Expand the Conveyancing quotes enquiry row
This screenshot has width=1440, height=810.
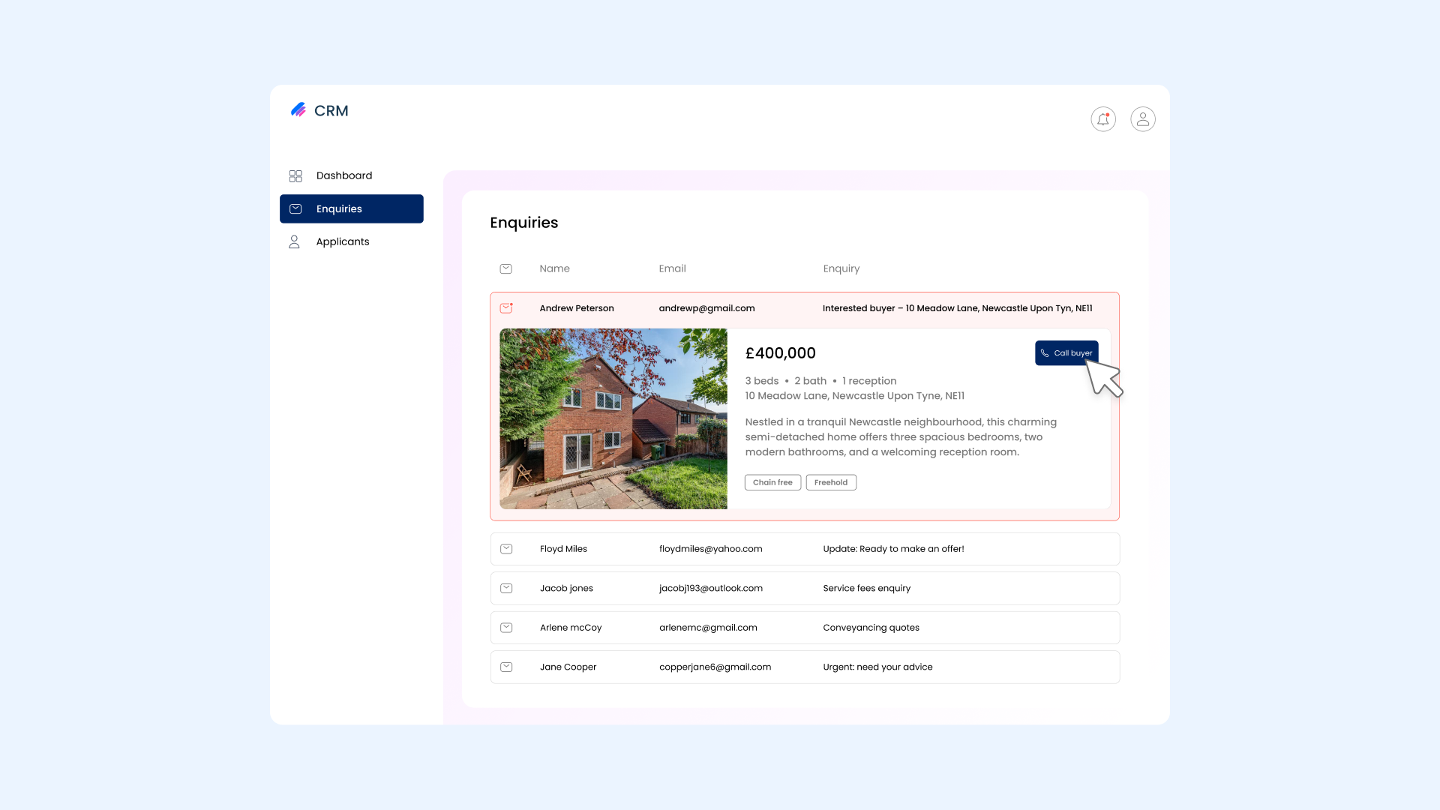coord(871,628)
